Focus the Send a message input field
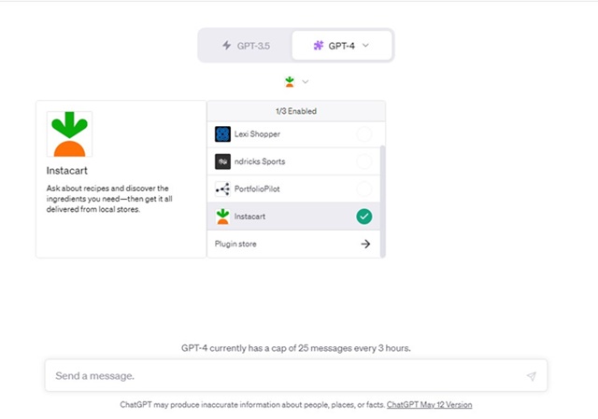 [296, 376]
